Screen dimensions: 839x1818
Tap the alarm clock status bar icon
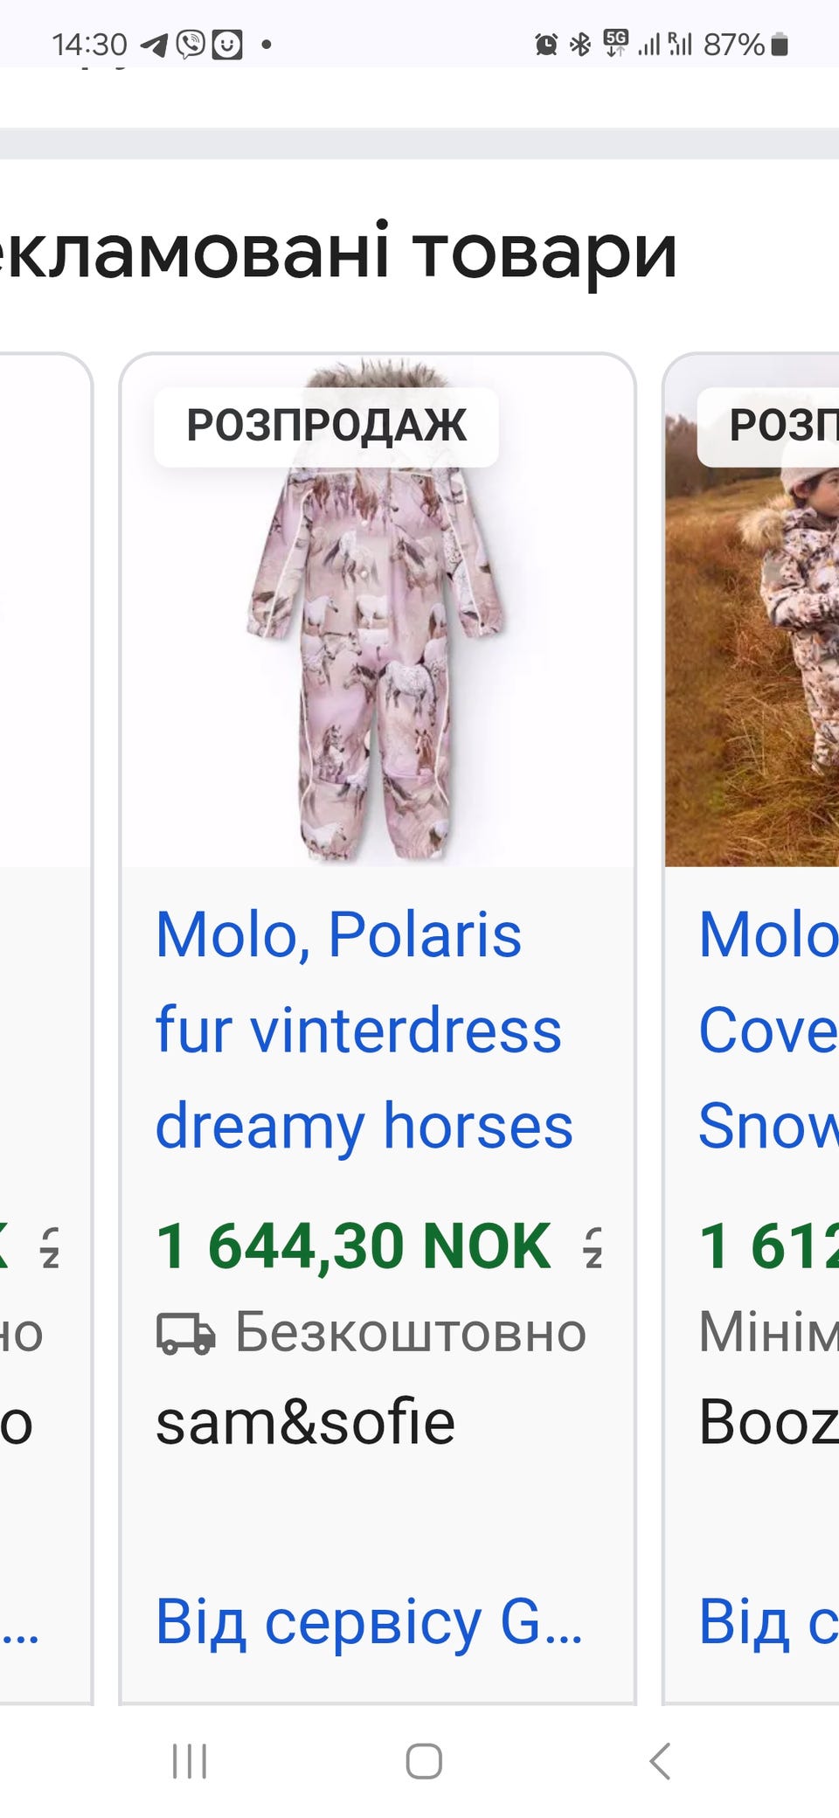[x=546, y=44]
